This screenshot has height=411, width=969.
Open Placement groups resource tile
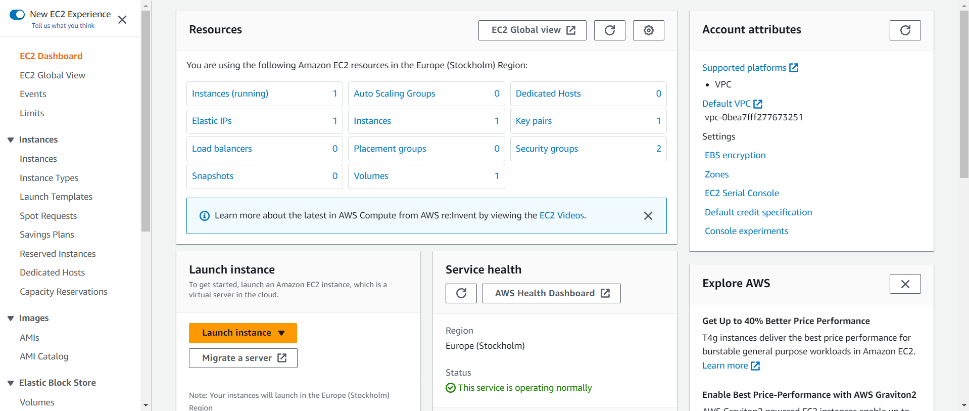[x=426, y=149]
